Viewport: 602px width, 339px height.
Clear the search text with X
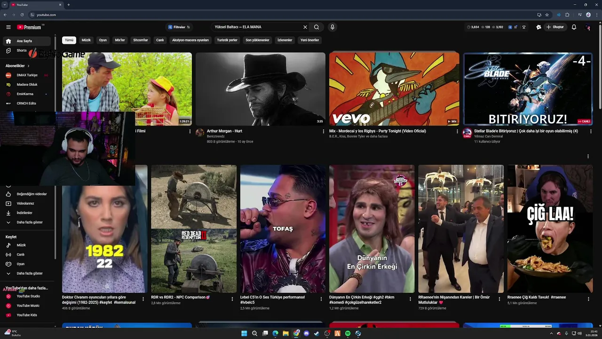click(x=305, y=27)
